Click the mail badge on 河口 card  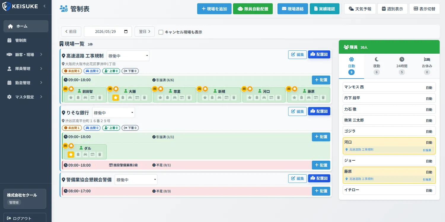244,89
